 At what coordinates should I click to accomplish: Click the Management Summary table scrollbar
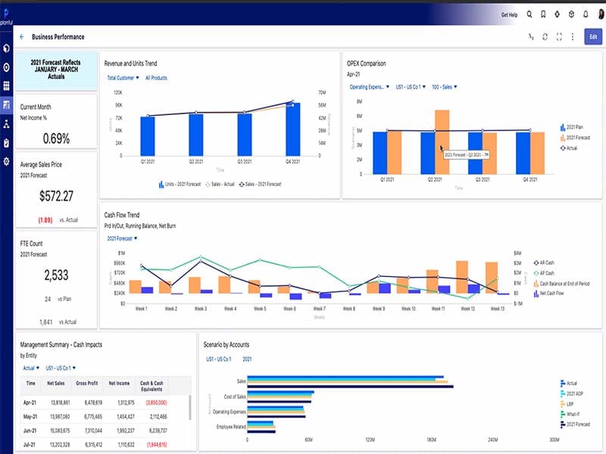tap(190, 407)
